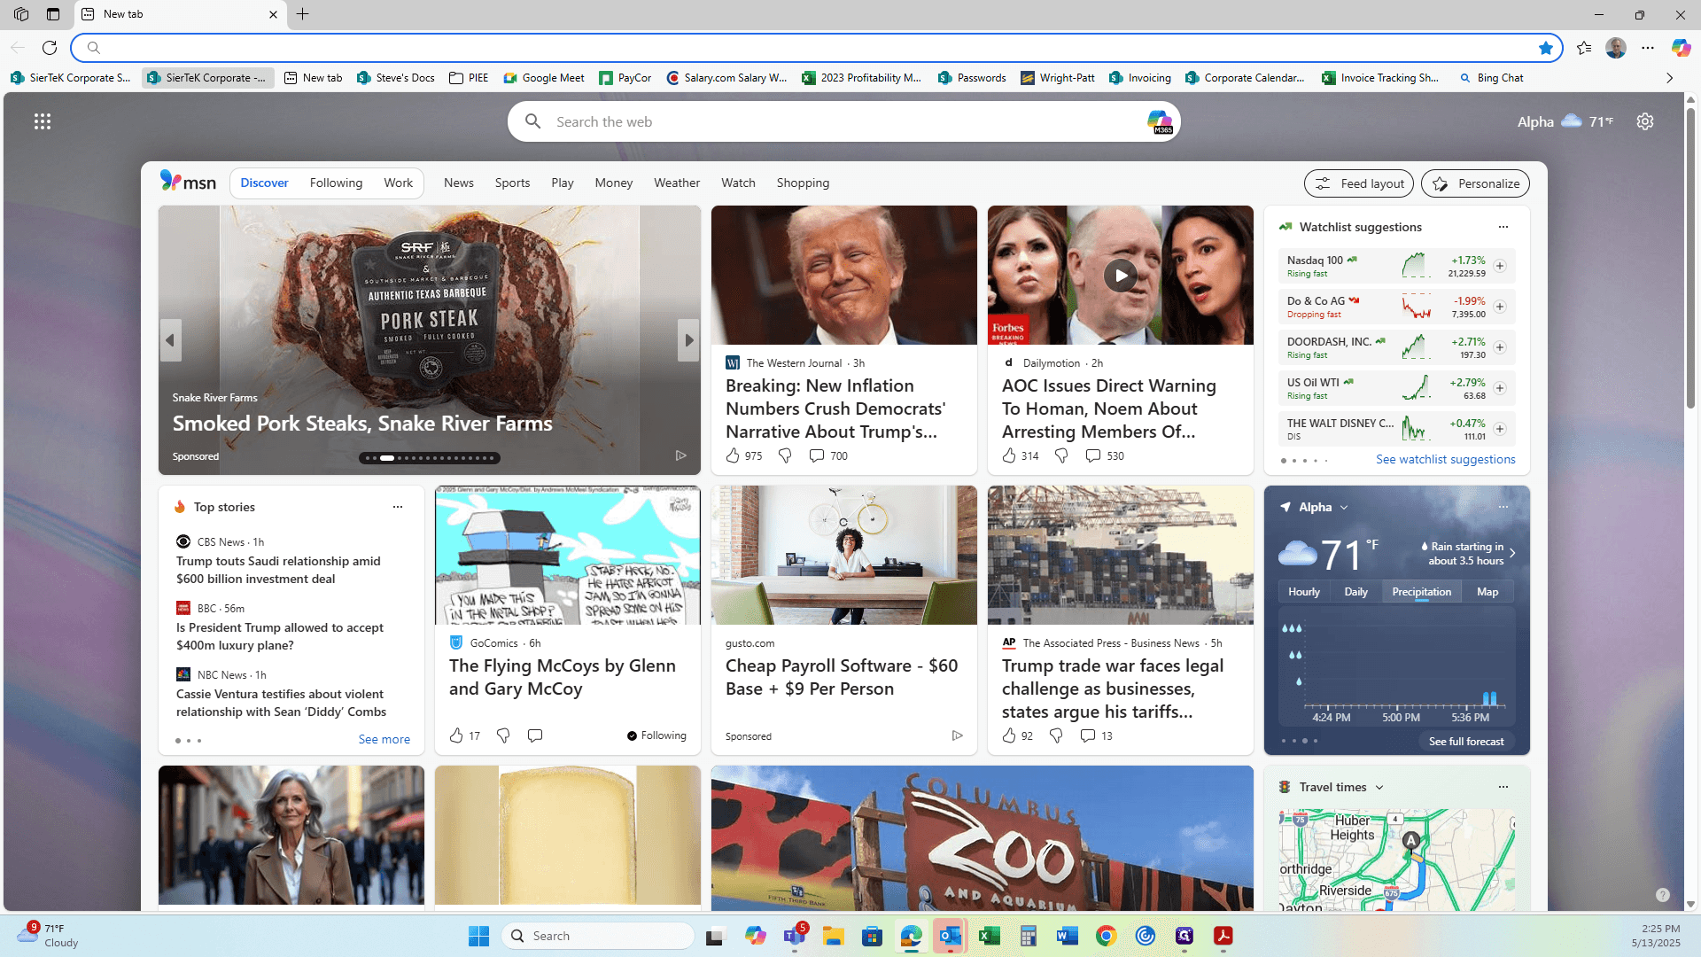Screen dimensions: 1701x957
Task: Add Nasdaq 100 to watchlist
Action: click(x=1500, y=266)
